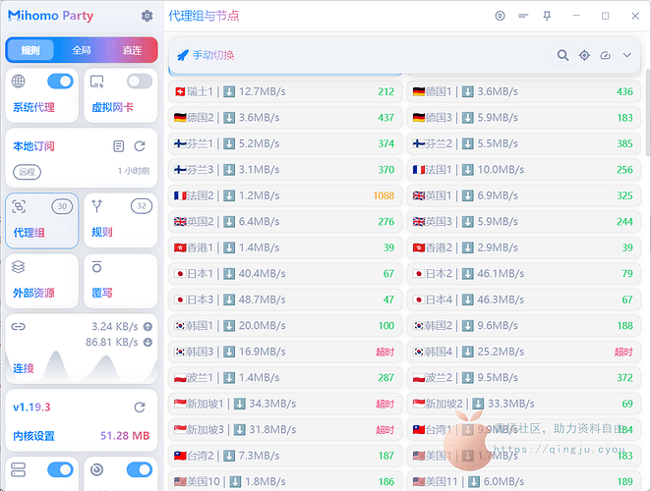Open the 外部资源 section
The height and width of the screenshot is (491, 651).
pos(41,281)
